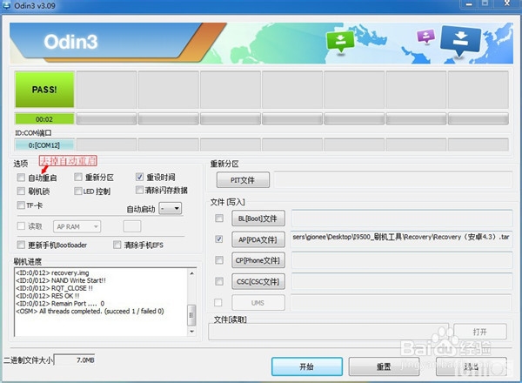Screen dimensions: 522x383
Task: Click the 0:[COM12] port box
Action: tap(44, 145)
